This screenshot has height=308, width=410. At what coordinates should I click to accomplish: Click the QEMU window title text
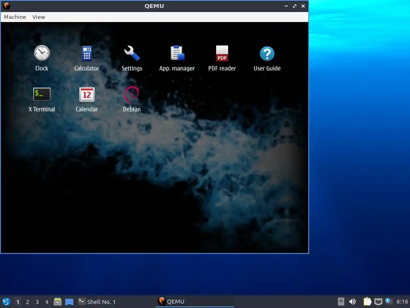pyautogui.click(x=154, y=6)
